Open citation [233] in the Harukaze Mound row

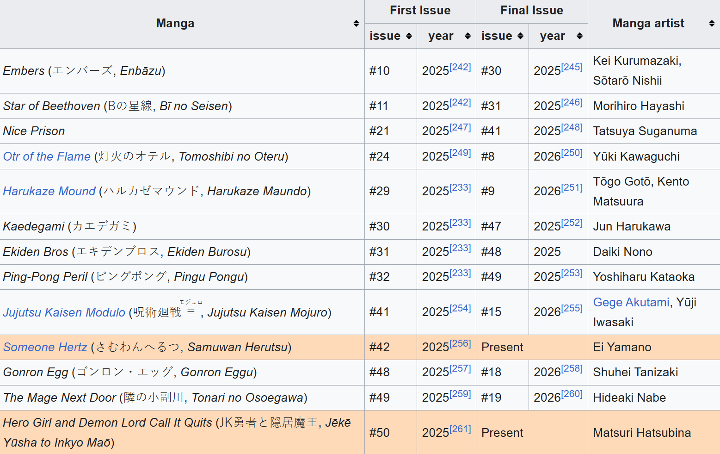pos(460,187)
